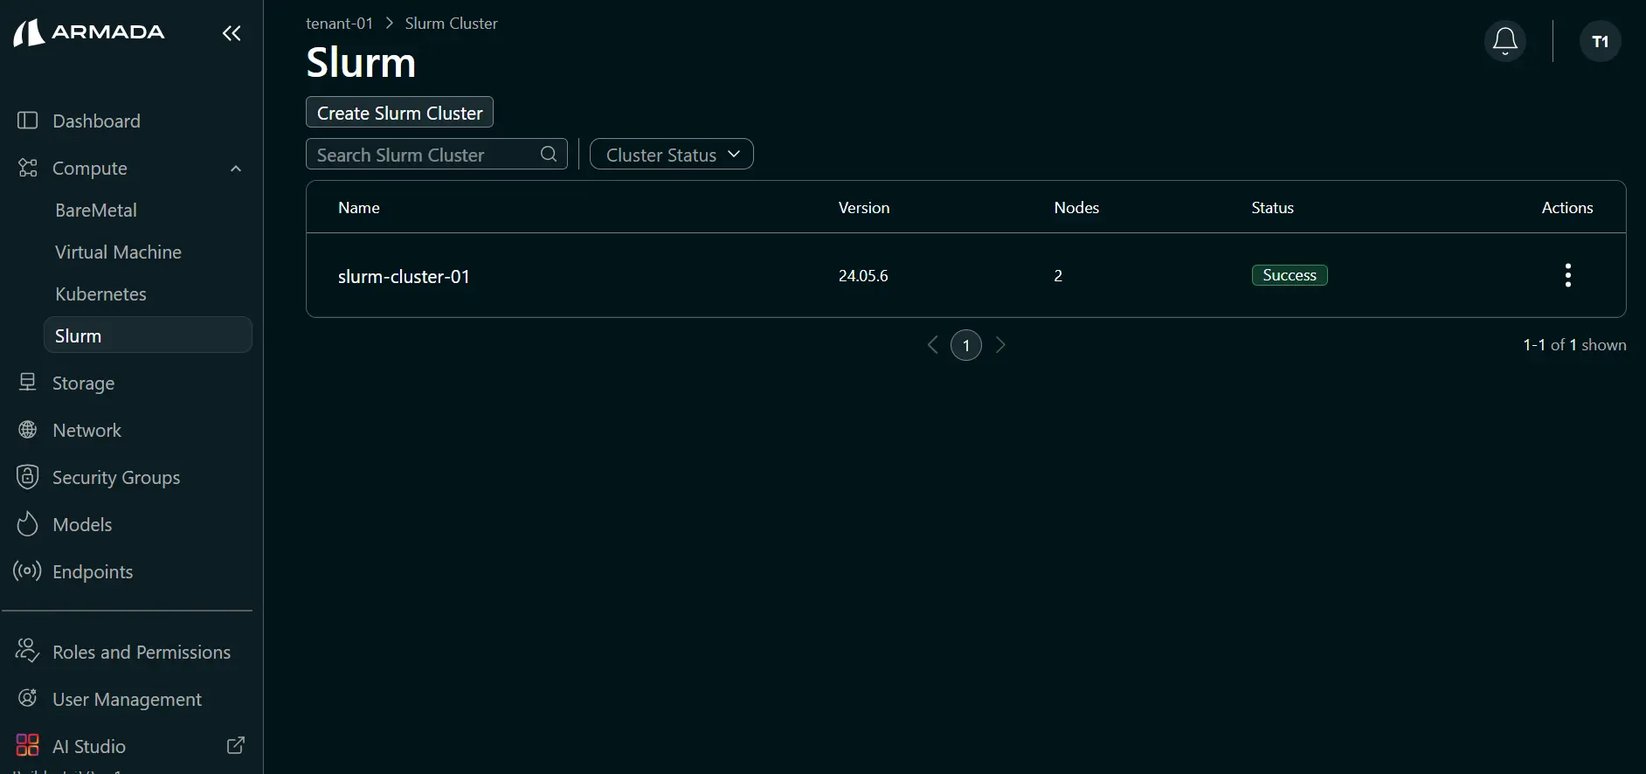Click the search magnifier icon
The height and width of the screenshot is (774, 1646).
point(549,155)
